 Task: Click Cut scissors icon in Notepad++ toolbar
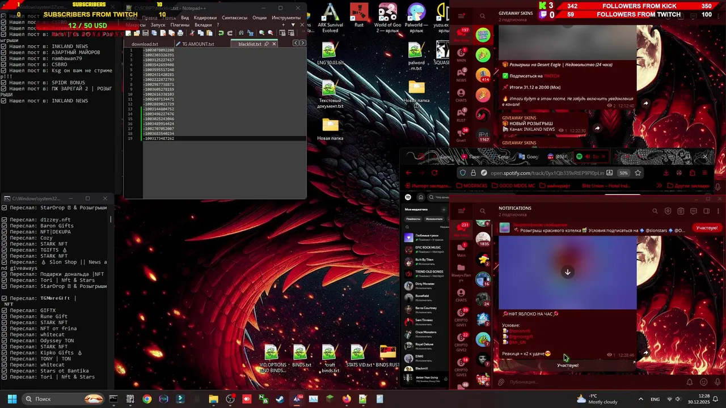[x=191, y=33]
